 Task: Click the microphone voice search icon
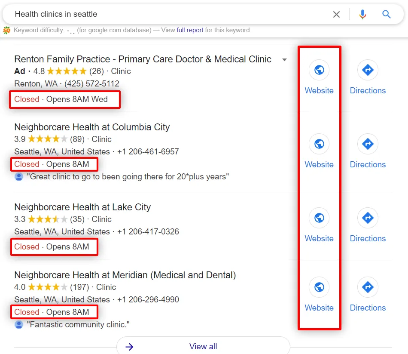click(x=363, y=15)
